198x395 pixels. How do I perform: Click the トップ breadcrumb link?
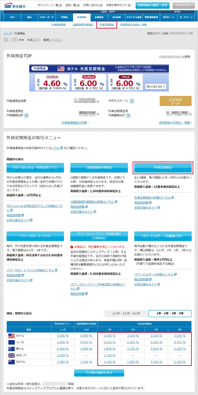click(x=7, y=33)
